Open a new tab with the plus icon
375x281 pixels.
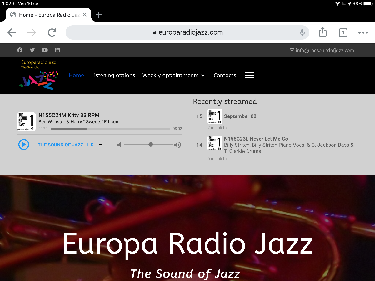(98, 15)
